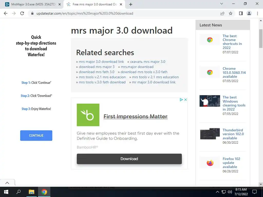Screen dimensions: 263x197
Task: Click the scrollbar down arrow
Action: pos(261,184)
